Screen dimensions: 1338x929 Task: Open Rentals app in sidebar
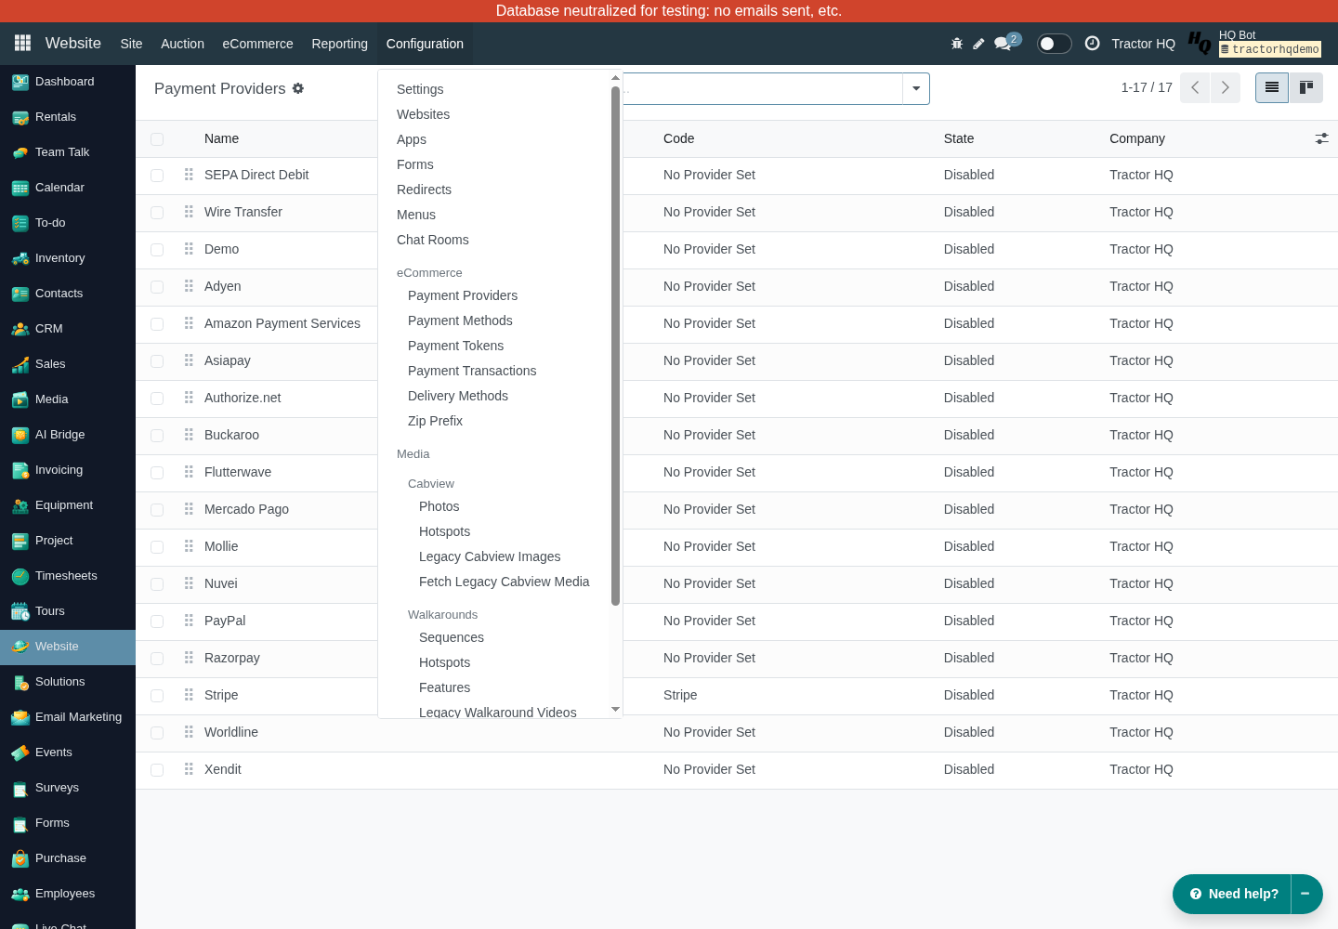click(x=68, y=117)
